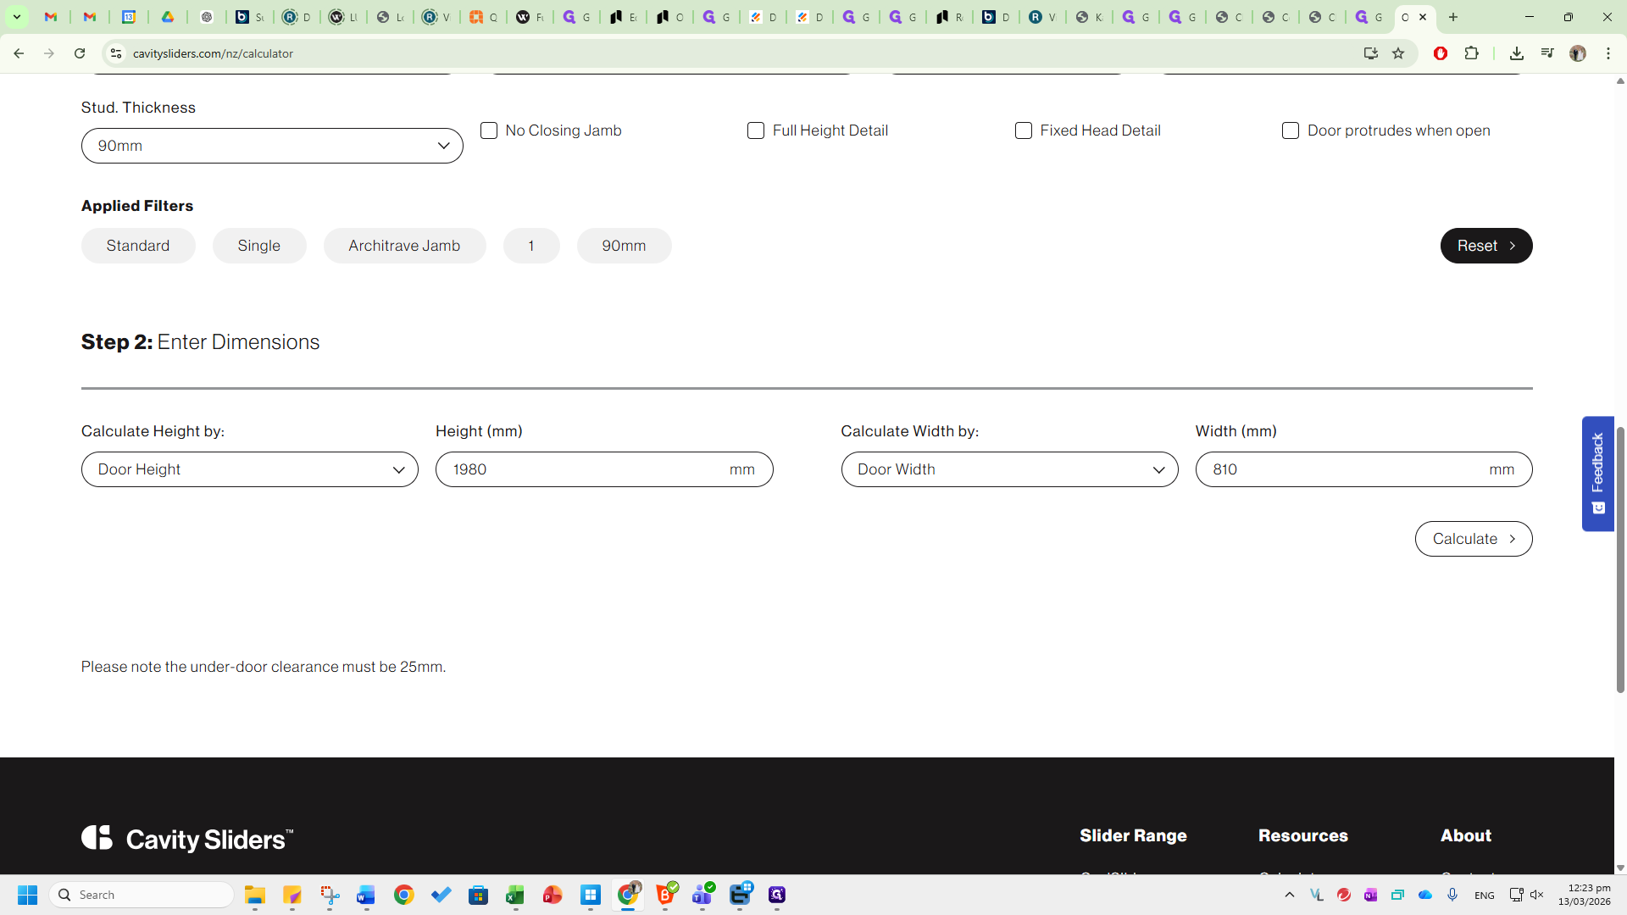Open File Explorer from taskbar
The image size is (1627, 915).
tap(255, 895)
